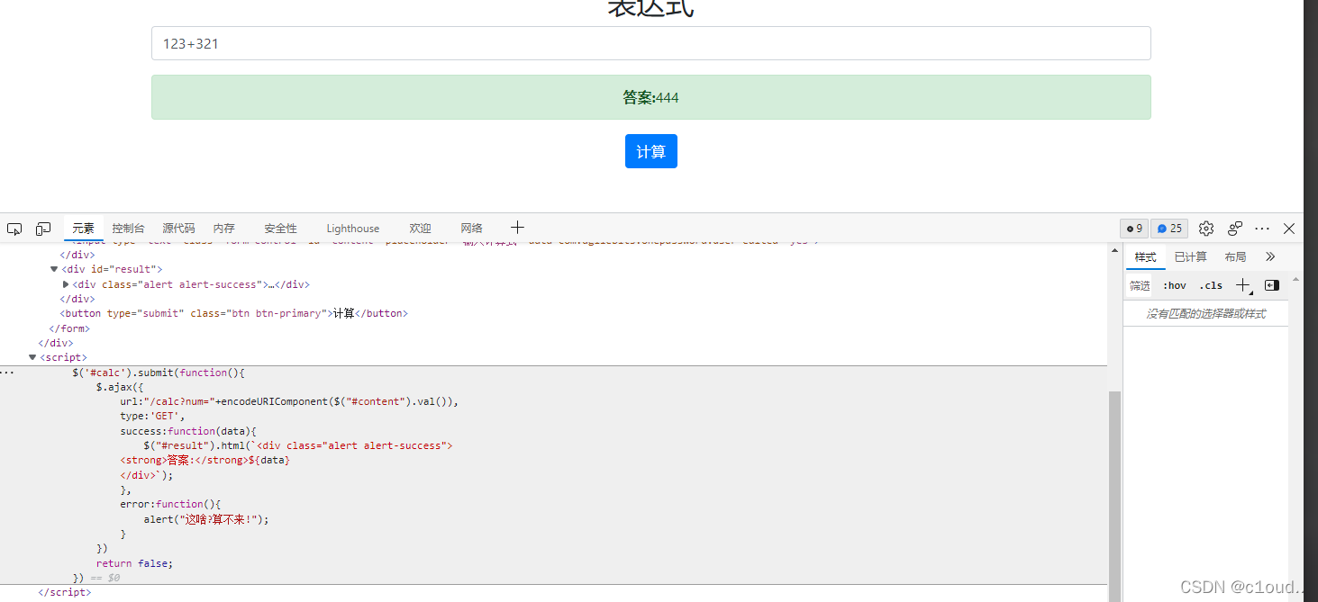Viewport: 1318px width, 602px height.
Task: Select the 已计算 computed tab
Action: coord(1190,256)
